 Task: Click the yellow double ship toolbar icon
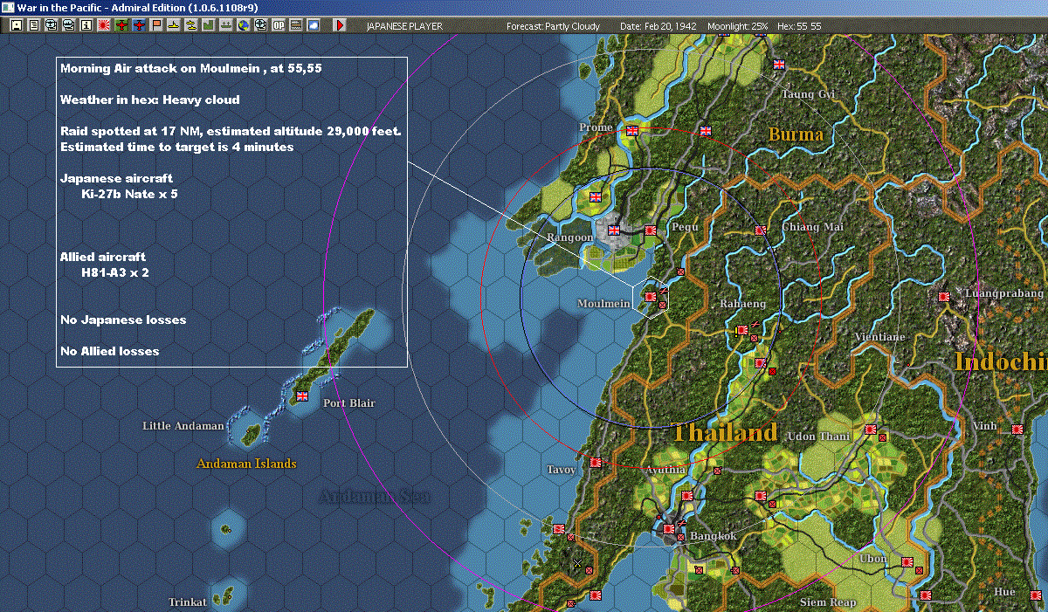[191, 25]
